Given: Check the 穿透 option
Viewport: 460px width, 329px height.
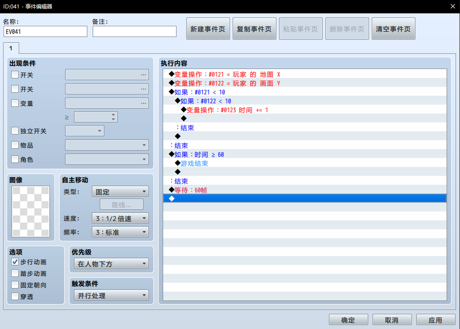Looking at the screenshot, I should click(x=15, y=297).
